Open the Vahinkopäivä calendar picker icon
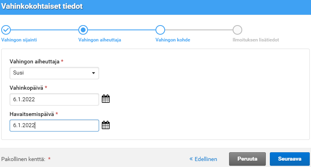 pyautogui.click(x=106, y=99)
